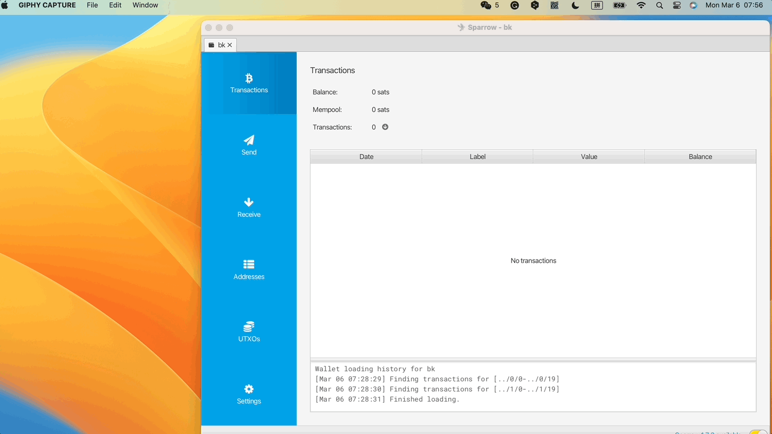Click the WeChat menu bar icon
772x434 pixels.
[x=485, y=5]
